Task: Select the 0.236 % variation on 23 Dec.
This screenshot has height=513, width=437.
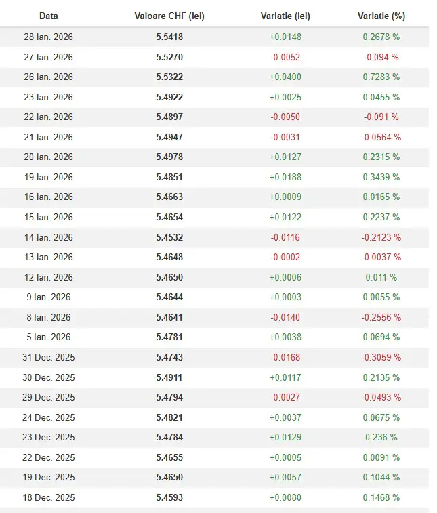Action: (x=381, y=437)
